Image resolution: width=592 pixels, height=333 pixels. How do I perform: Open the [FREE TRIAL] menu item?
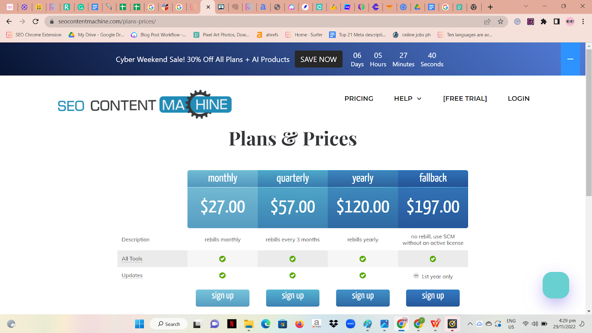(x=465, y=98)
